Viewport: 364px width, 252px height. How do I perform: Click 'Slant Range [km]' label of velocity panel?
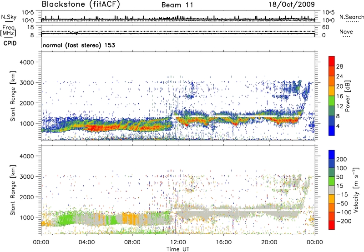[13, 190]
